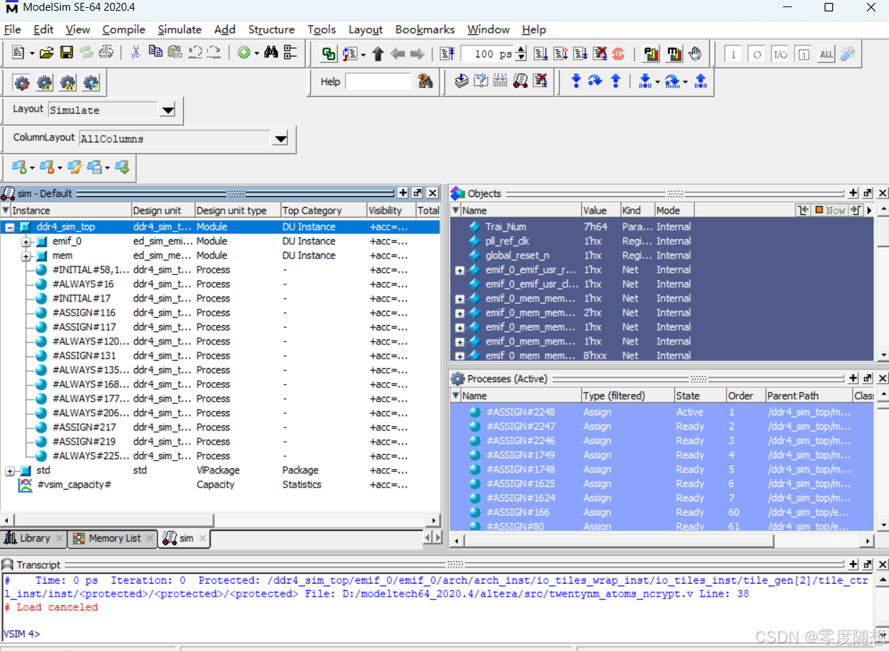Toggle the internal signals bracket filter icon
The image size is (889, 651).
803,54
